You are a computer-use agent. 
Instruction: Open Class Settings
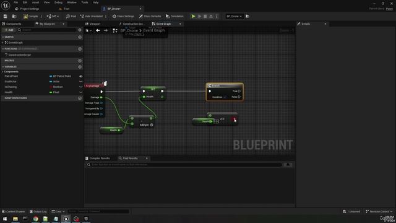pos(123,16)
